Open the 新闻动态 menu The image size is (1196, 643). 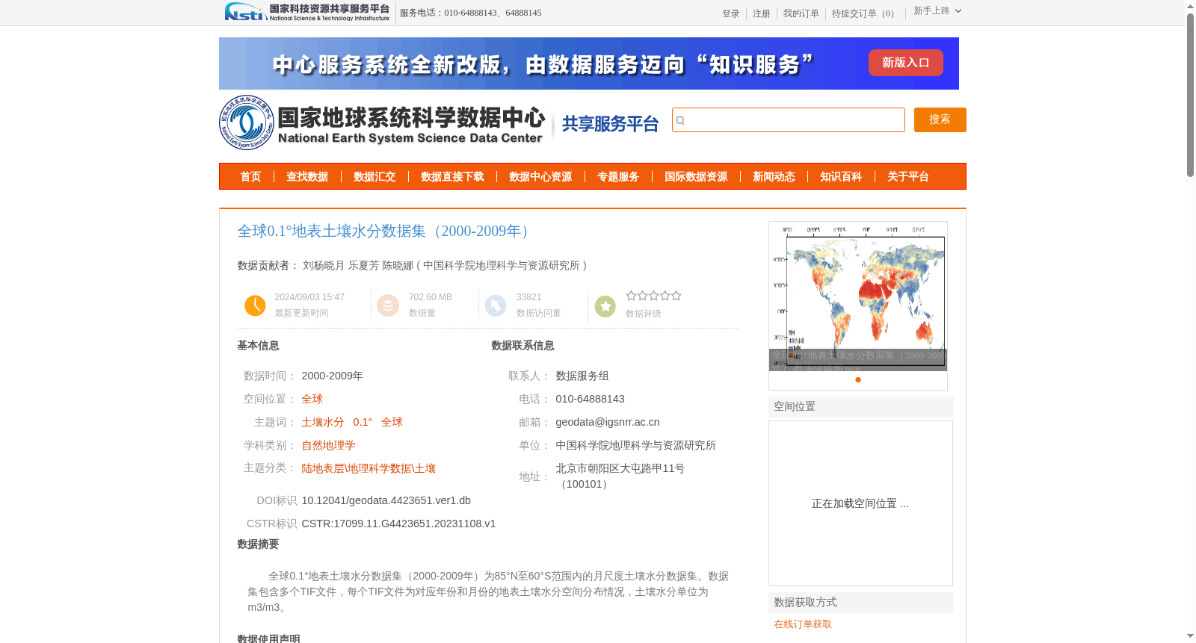click(x=774, y=177)
